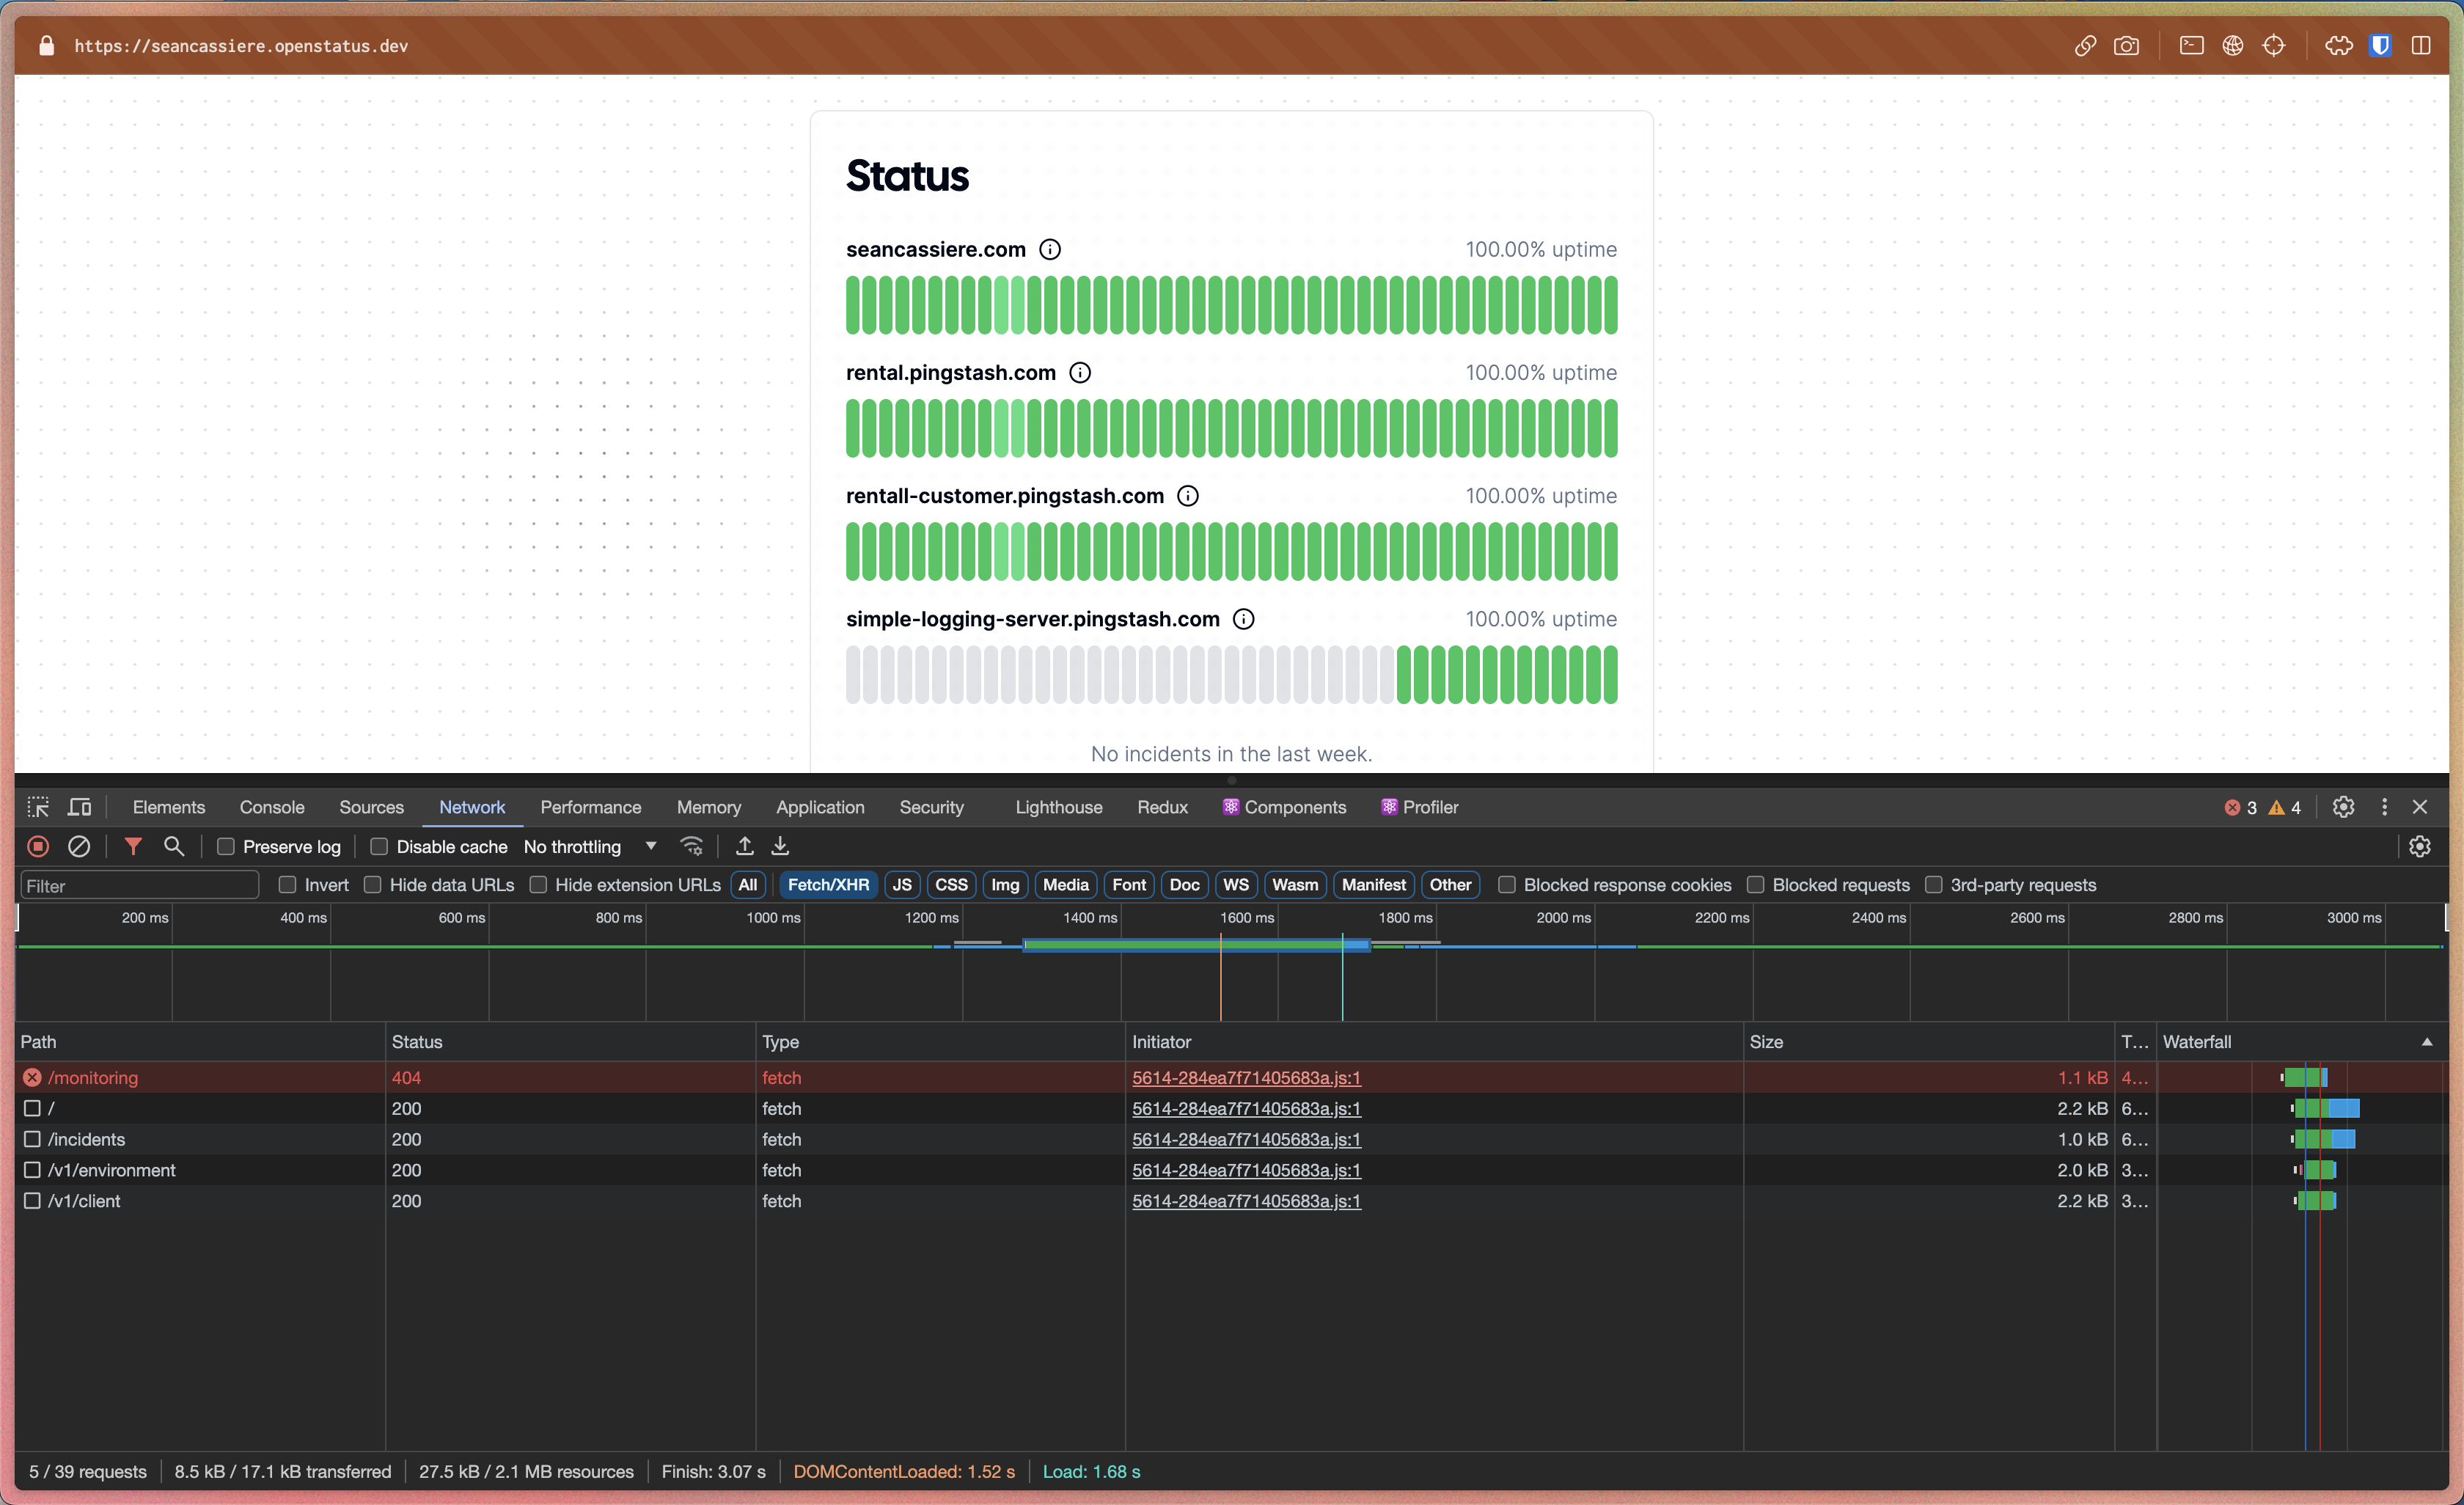Click inside the Filter input field

139,884
